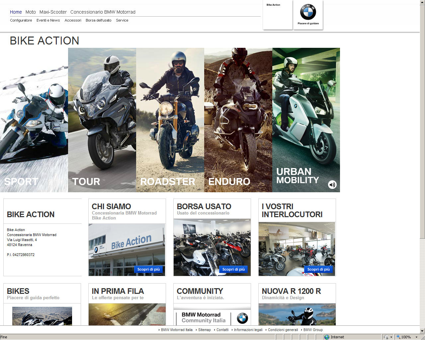Image resolution: width=425 pixels, height=340 pixels.
Task: Open the Service link
Action: [x=122, y=20]
